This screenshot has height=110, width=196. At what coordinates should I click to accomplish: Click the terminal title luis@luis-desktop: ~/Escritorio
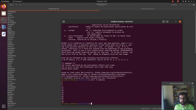pyautogui.click(x=122, y=22)
